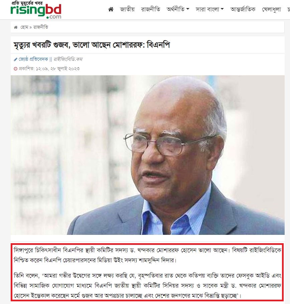This screenshot has height=304, width=290.
Task: Click the risingbd.com logo
Action: [x=36, y=10]
